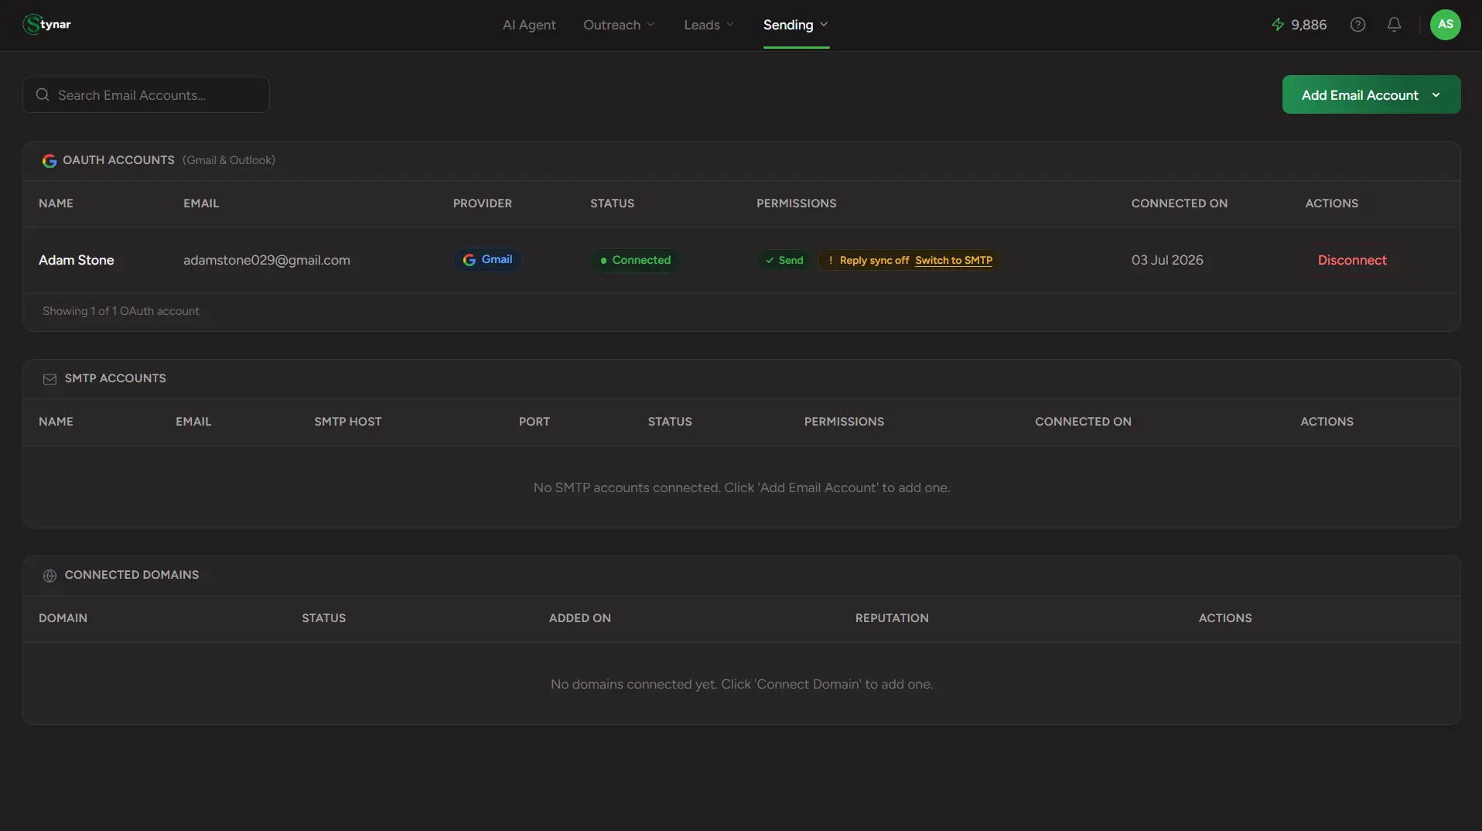Screen dimensions: 1482x831
Task: Open the help question-mark icon
Action: 1357,25
